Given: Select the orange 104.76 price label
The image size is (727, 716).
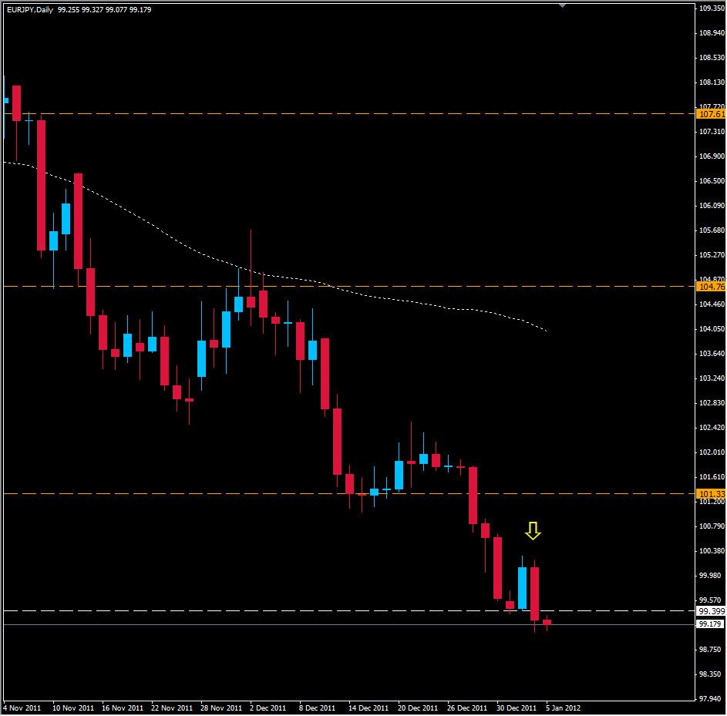Looking at the screenshot, I should 710,287.
